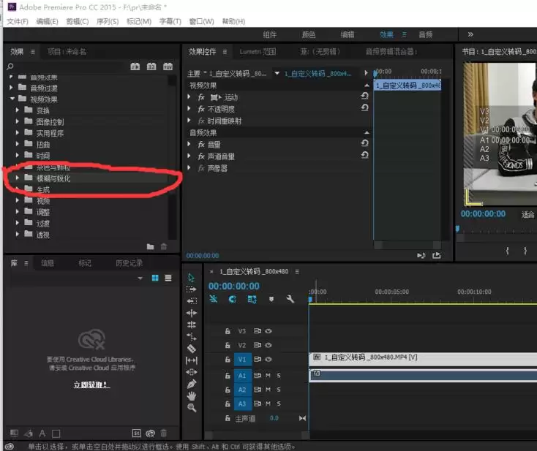Select the Razor tool in tools panel
Screen dimensions: 537x451
coord(192,348)
